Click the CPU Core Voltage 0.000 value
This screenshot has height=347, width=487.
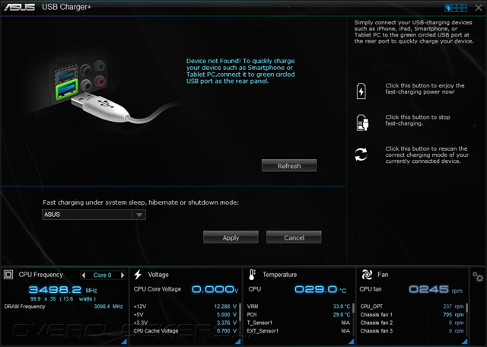point(215,289)
